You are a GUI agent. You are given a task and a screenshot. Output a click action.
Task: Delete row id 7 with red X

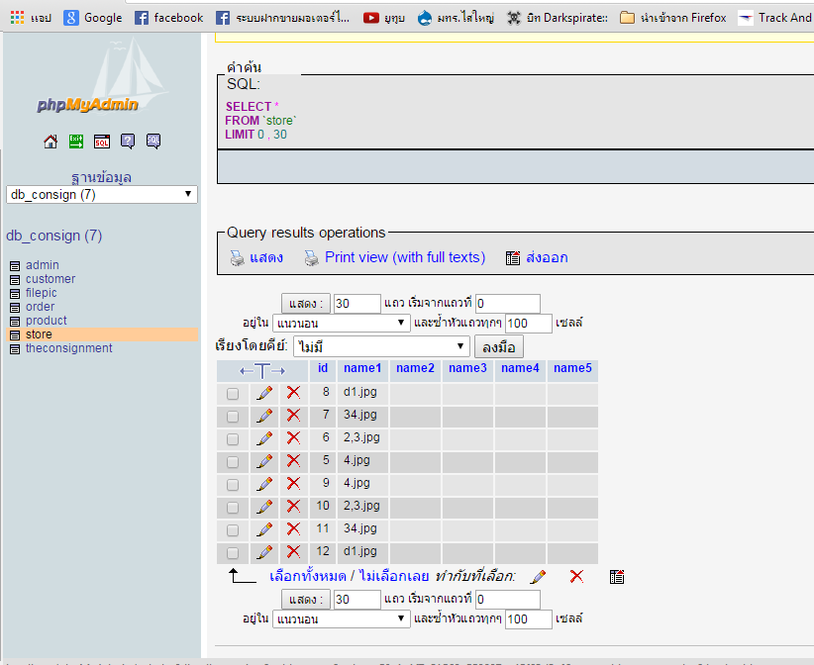293,416
